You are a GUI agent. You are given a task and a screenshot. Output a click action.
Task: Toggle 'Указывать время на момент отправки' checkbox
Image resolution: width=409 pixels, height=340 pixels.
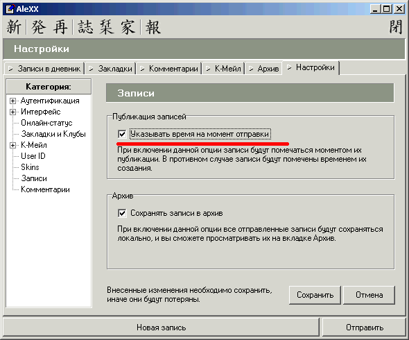(x=122, y=134)
